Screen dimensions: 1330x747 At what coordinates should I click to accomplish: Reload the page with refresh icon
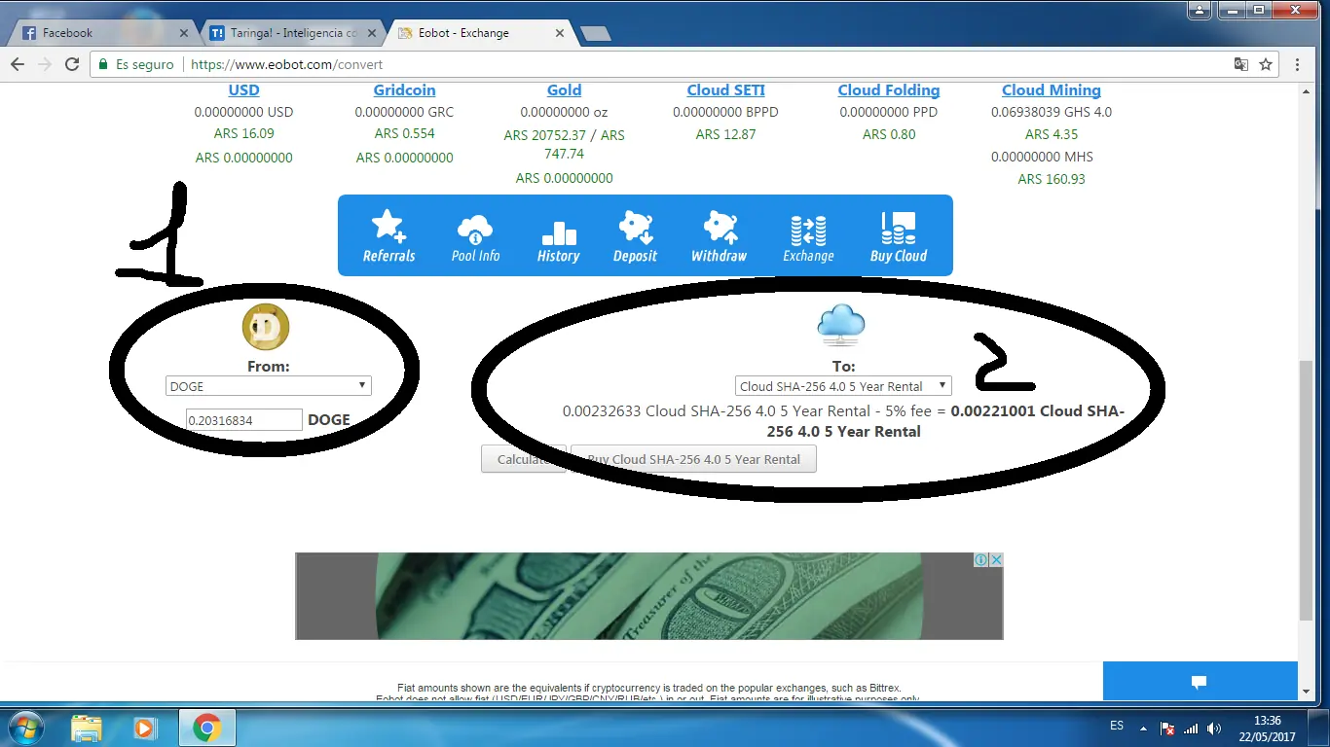pos(71,64)
